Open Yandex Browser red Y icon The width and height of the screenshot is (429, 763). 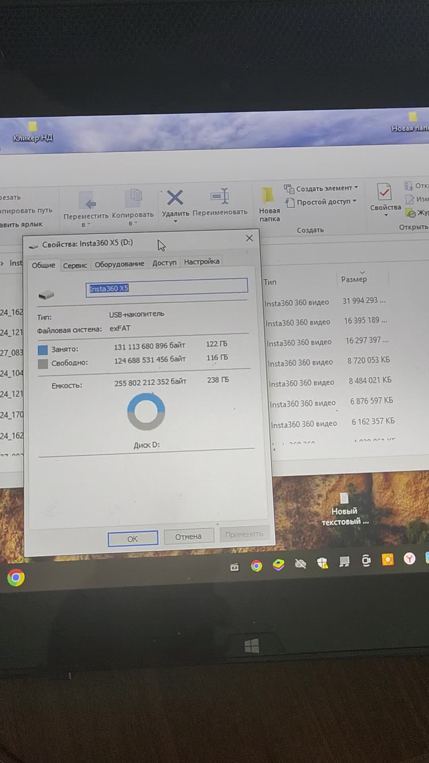click(x=409, y=559)
